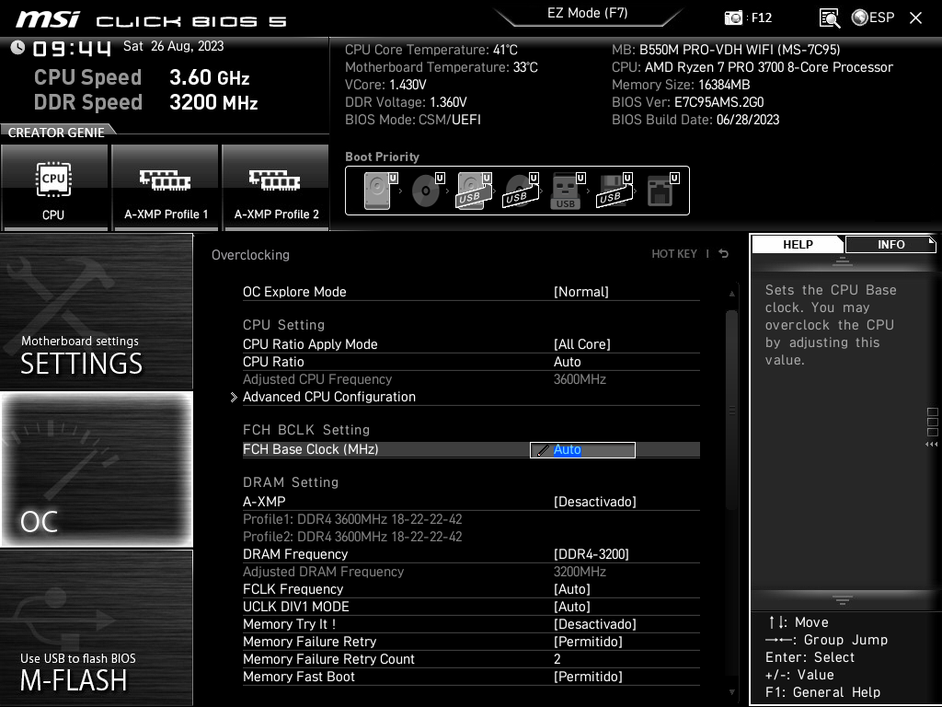The image size is (942, 707).
Task: Select the network boot priority device
Action: 662,191
